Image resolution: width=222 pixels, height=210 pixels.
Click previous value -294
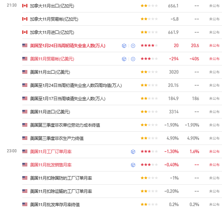(x=174, y=59)
